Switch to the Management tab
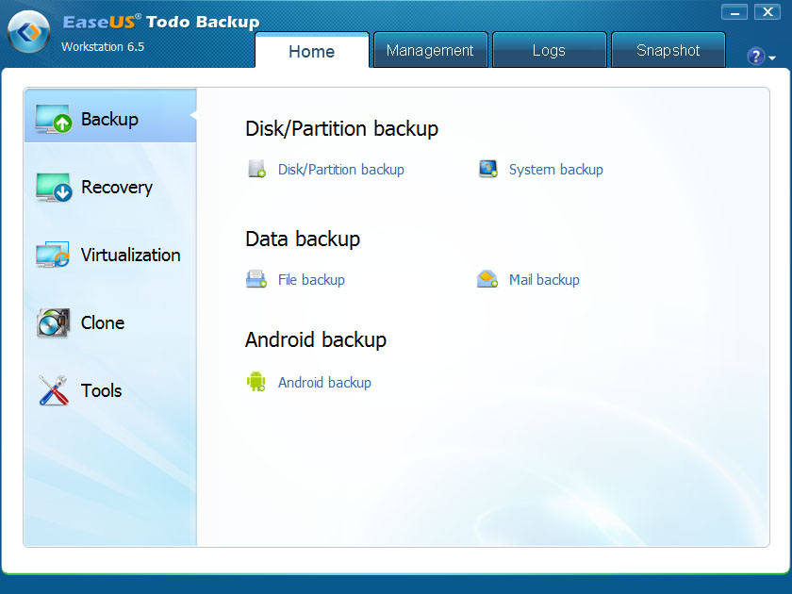 [430, 51]
